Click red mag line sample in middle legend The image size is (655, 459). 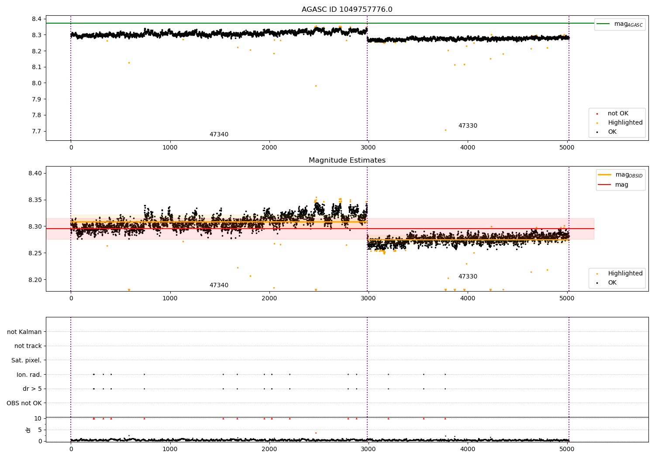[604, 185]
